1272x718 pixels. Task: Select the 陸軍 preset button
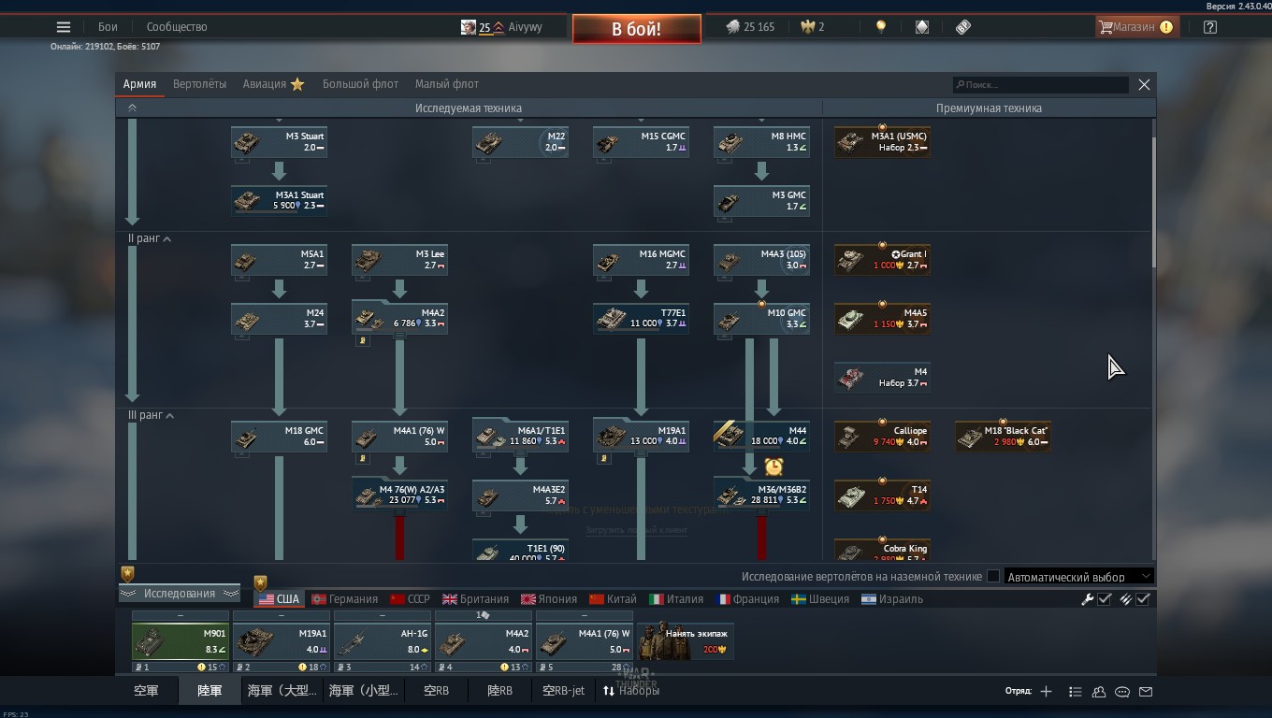[210, 691]
